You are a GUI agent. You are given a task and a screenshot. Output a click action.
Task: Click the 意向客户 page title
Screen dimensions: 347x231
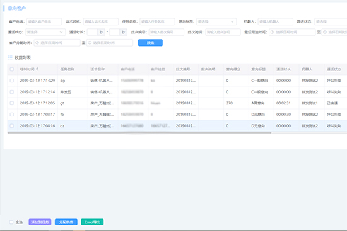click(x=17, y=8)
